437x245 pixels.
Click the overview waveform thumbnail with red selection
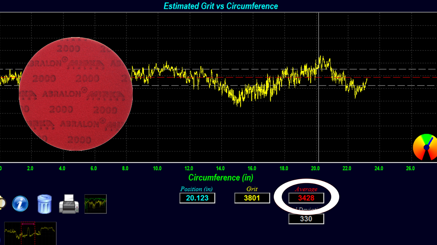point(30,233)
